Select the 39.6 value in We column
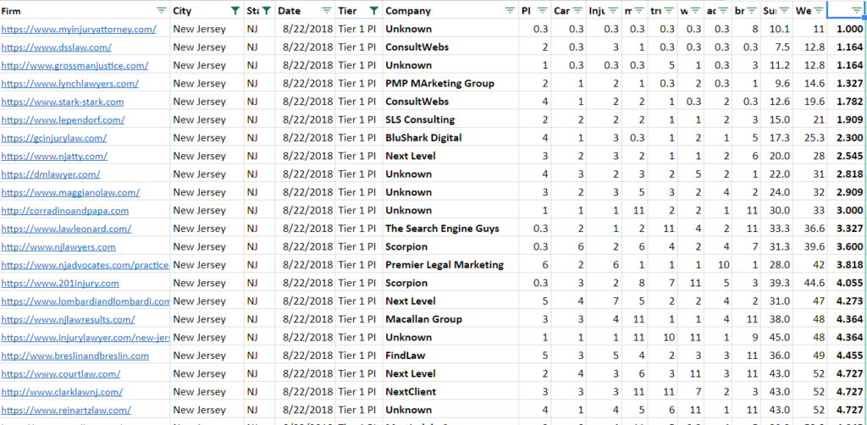The image size is (867, 425). (809, 246)
